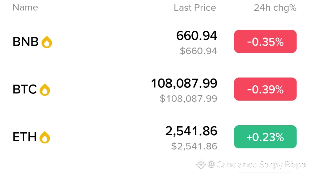Image resolution: width=309 pixels, height=173 pixels.
Task: Click the grey $108,087.99 USD value
Action: [188, 98]
